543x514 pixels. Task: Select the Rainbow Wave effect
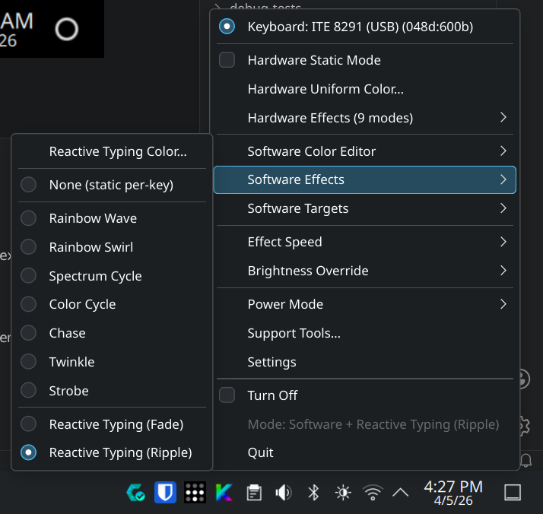112,218
